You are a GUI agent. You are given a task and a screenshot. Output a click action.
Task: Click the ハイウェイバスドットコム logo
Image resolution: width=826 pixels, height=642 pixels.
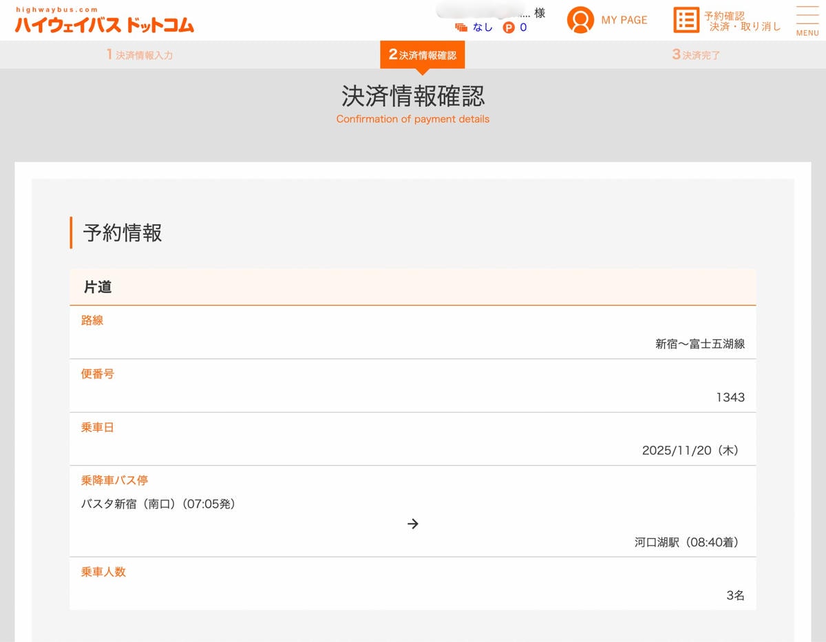[x=105, y=21]
